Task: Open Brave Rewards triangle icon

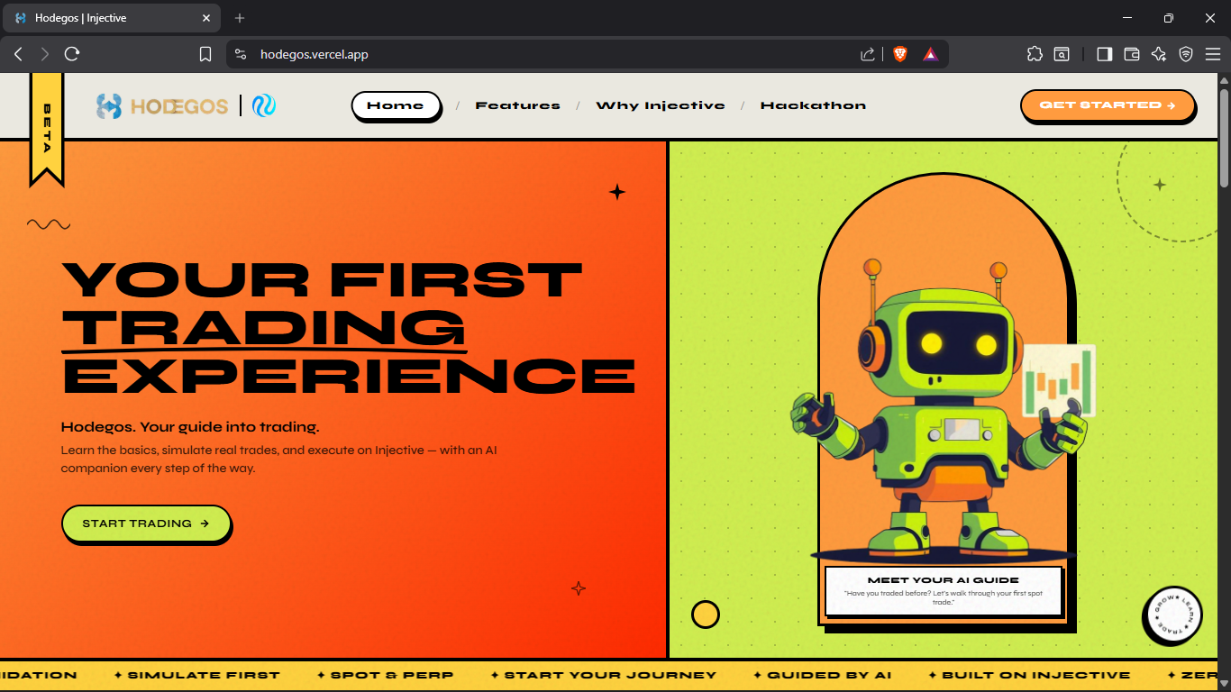Action: pyautogui.click(x=930, y=54)
